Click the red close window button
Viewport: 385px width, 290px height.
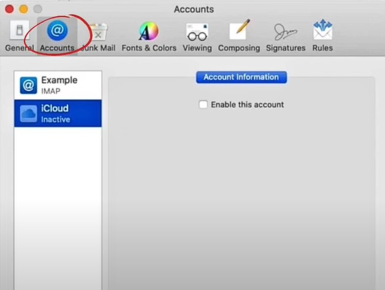tap(9, 9)
